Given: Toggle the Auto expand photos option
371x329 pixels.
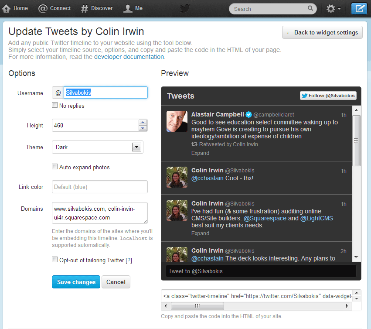Looking at the screenshot, I should tap(54, 166).
